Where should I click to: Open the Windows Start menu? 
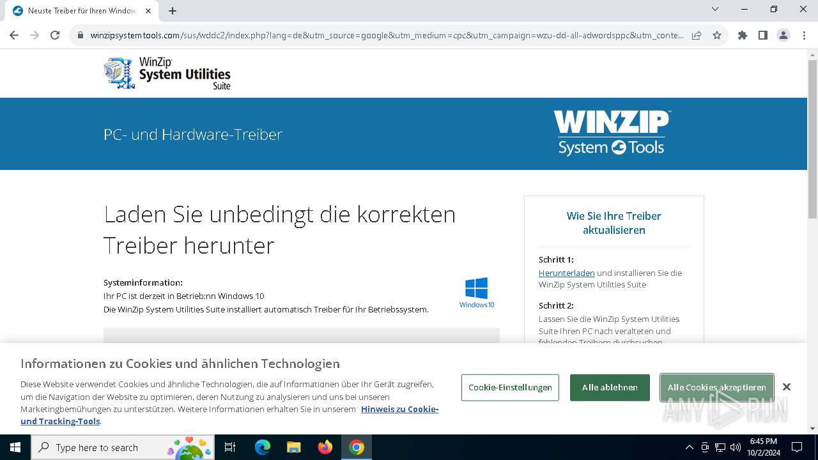15,447
